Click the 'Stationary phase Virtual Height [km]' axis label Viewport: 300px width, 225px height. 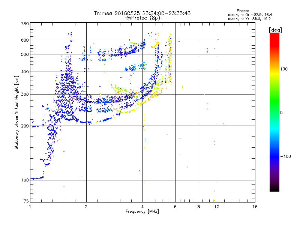(16, 112)
